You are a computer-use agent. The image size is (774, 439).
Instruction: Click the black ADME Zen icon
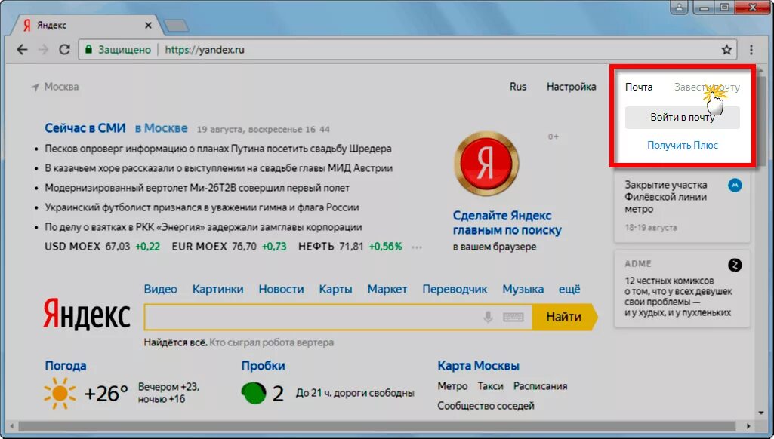pyautogui.click(x=735, y=265)
